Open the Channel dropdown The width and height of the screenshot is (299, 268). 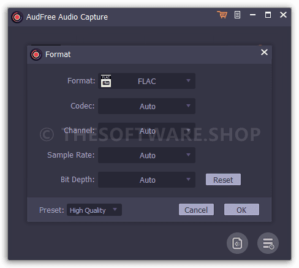coord(146,131)
